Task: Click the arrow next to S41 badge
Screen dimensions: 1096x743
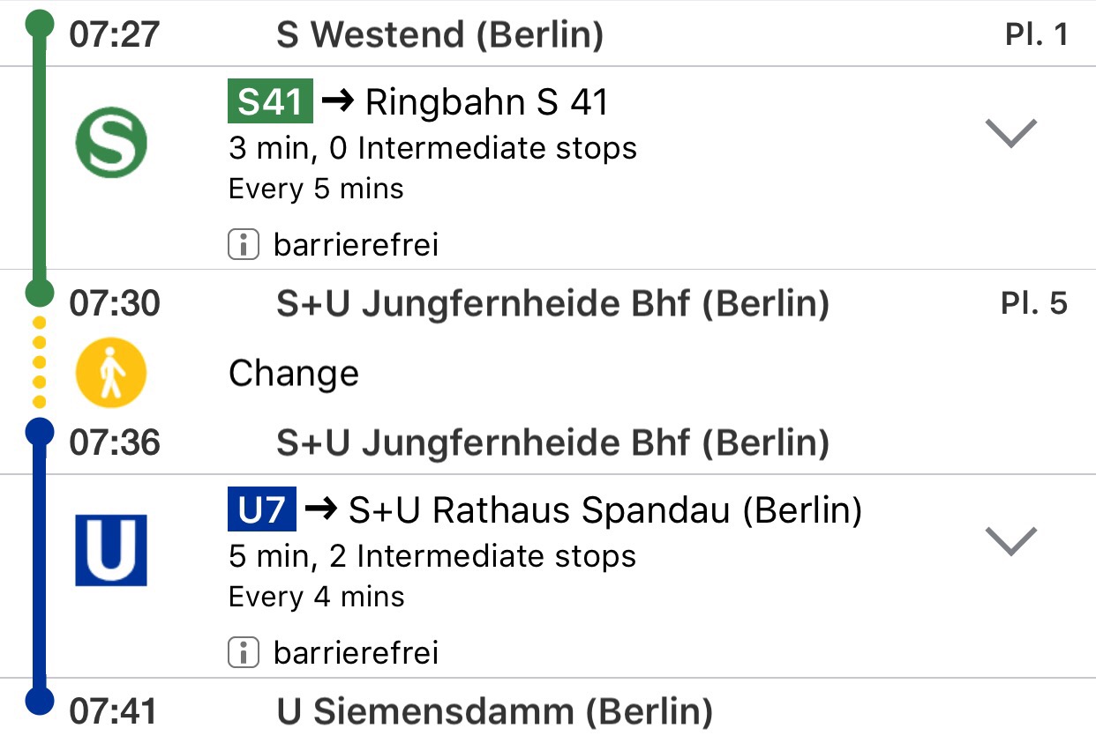Action: (x=339, y=103)
